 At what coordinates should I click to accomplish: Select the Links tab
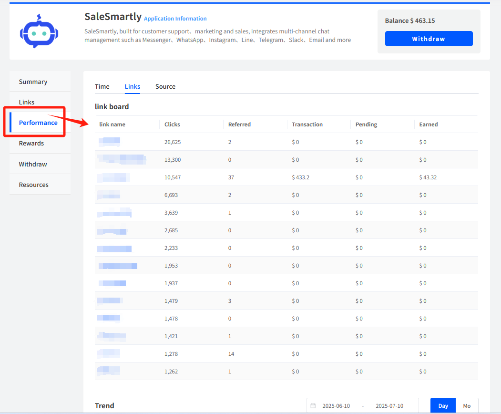(133, 86)
